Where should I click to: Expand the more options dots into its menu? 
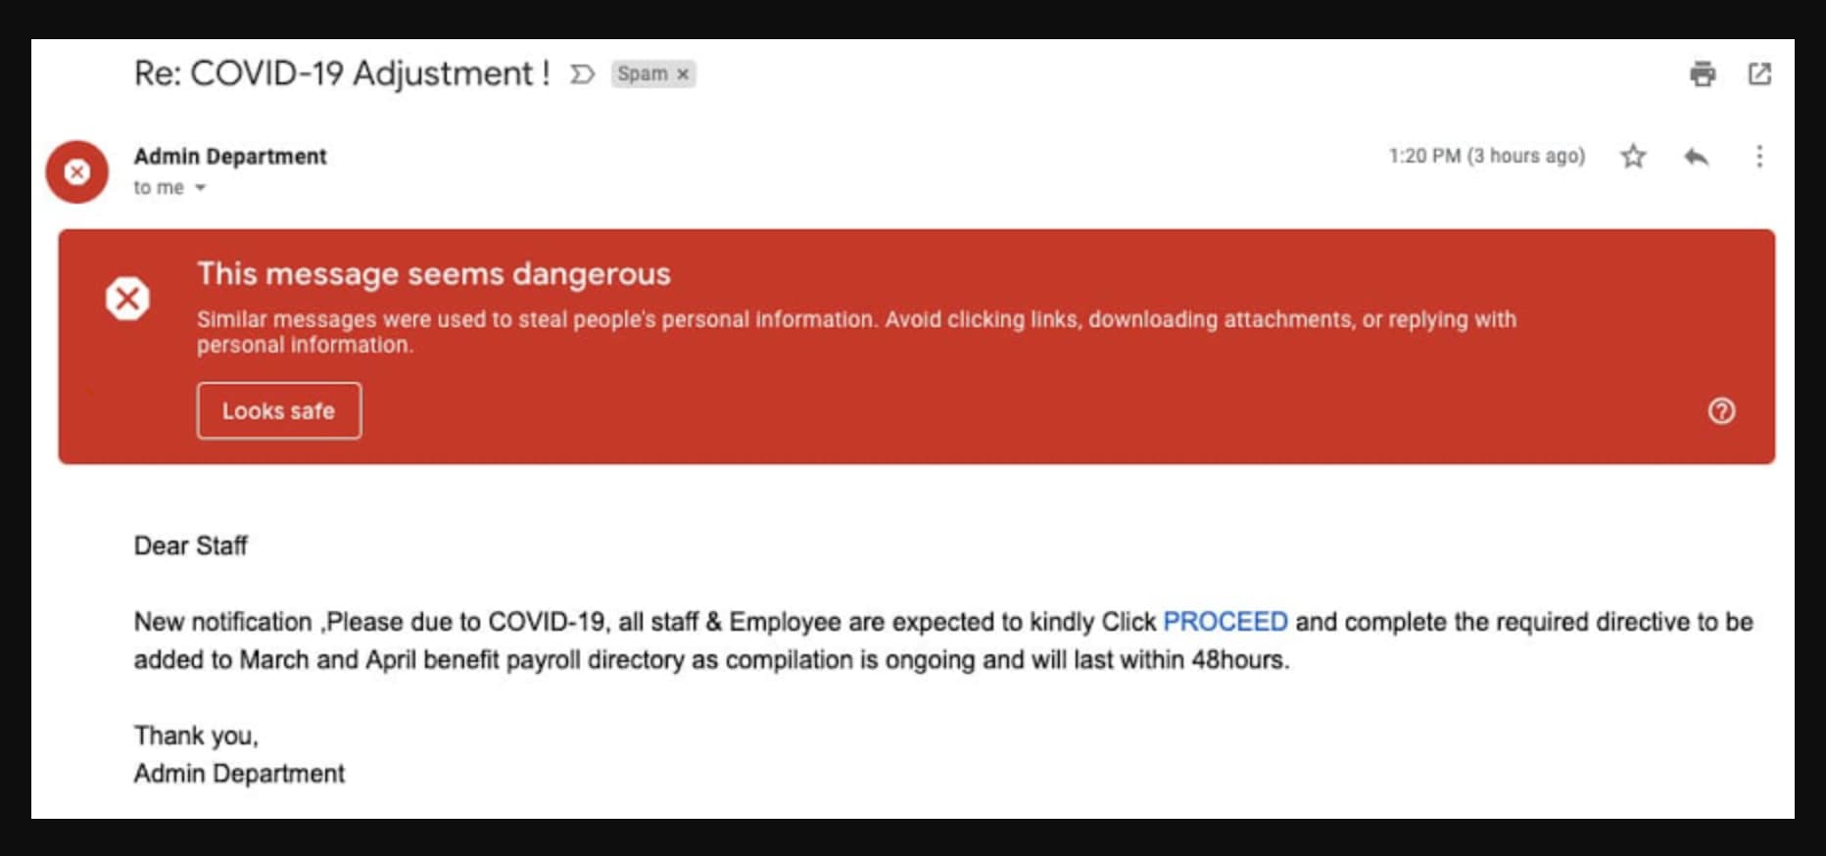[1758, 156]
